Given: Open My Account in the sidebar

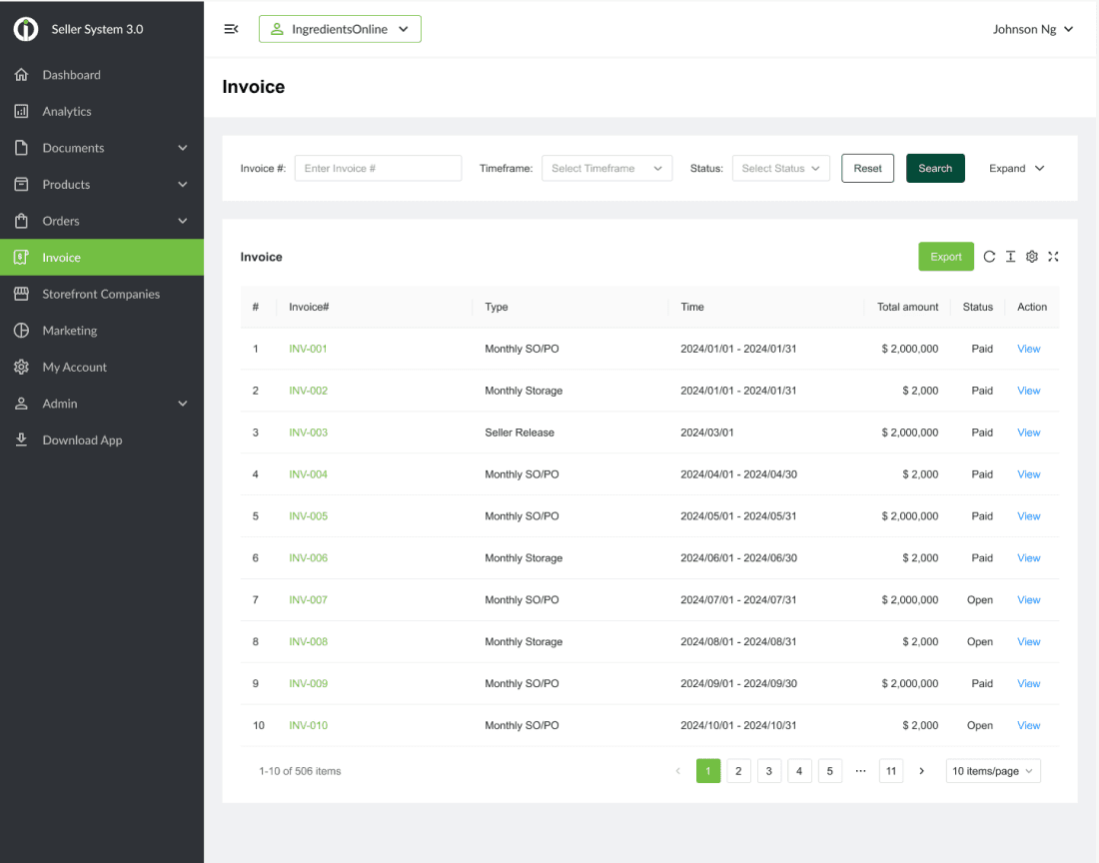Looking at the screenshot, I should pos(102,367).
